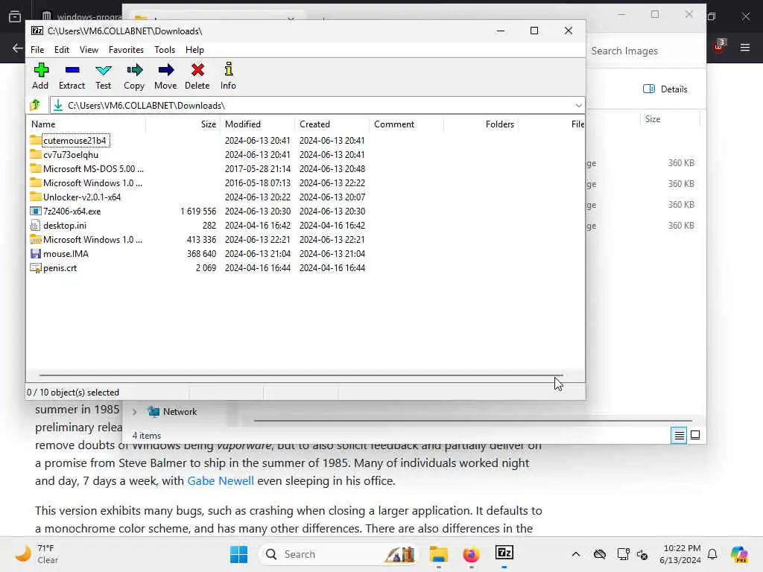The height and width of the screenshot is (572, 763).
Task: Sort by the Created column header
Action: click(x=332, y=124)
